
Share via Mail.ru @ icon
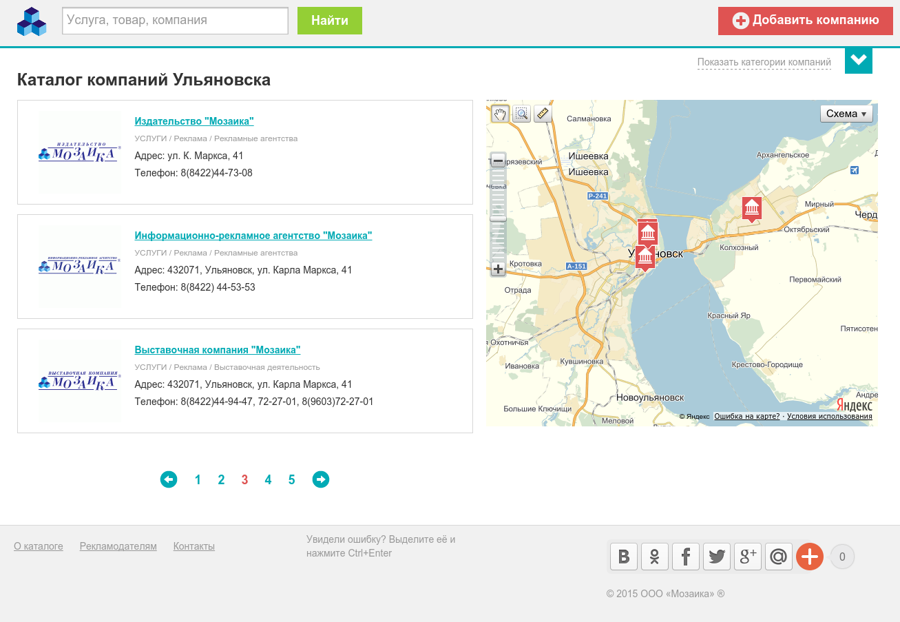(779, 557)
